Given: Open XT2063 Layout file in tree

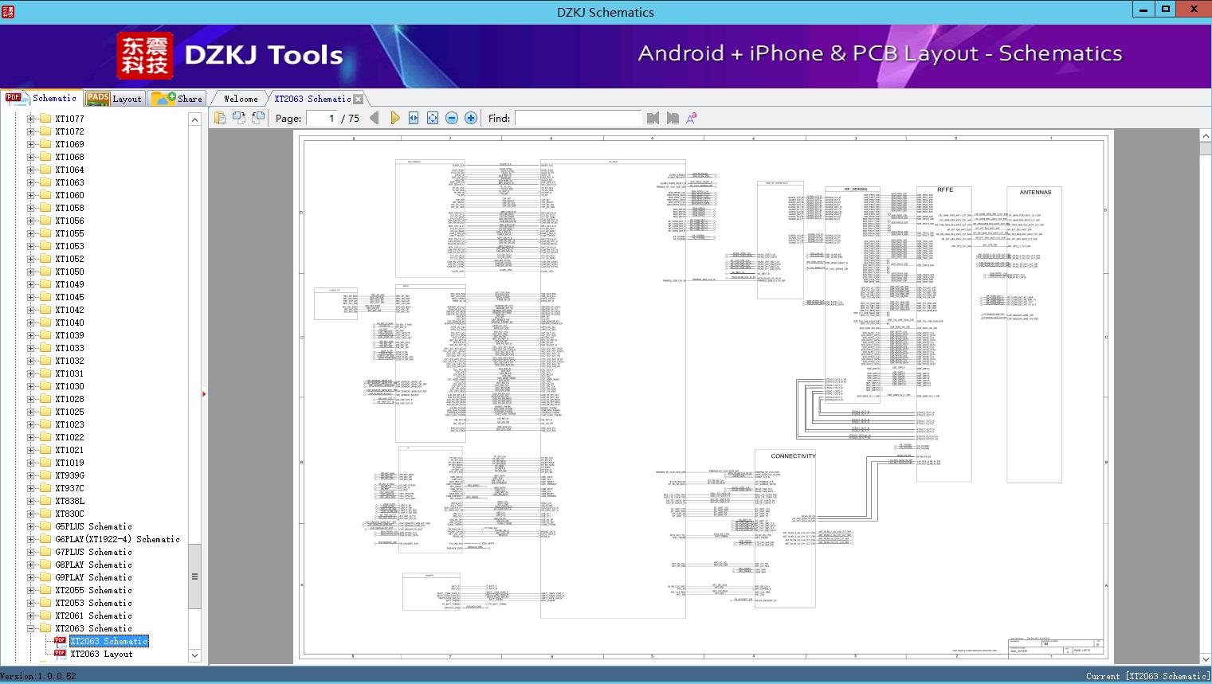Looking at the screenshot, I should [x=101, y=654].
